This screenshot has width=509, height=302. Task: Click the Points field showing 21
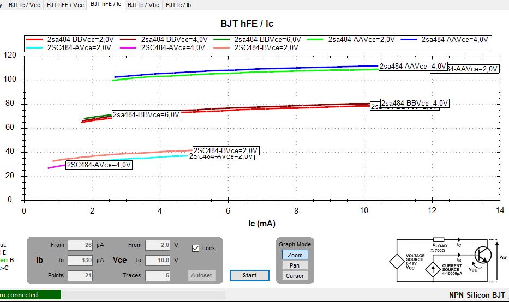click(x=80, y=275)
